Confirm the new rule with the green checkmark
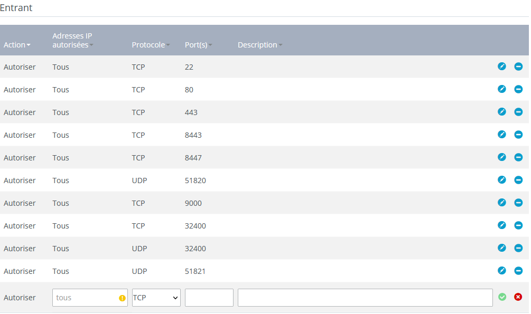 pyautogui.click(x=502, y=297)
